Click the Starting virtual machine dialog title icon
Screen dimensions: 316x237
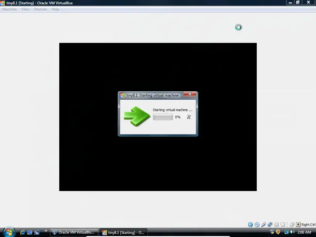122,95
